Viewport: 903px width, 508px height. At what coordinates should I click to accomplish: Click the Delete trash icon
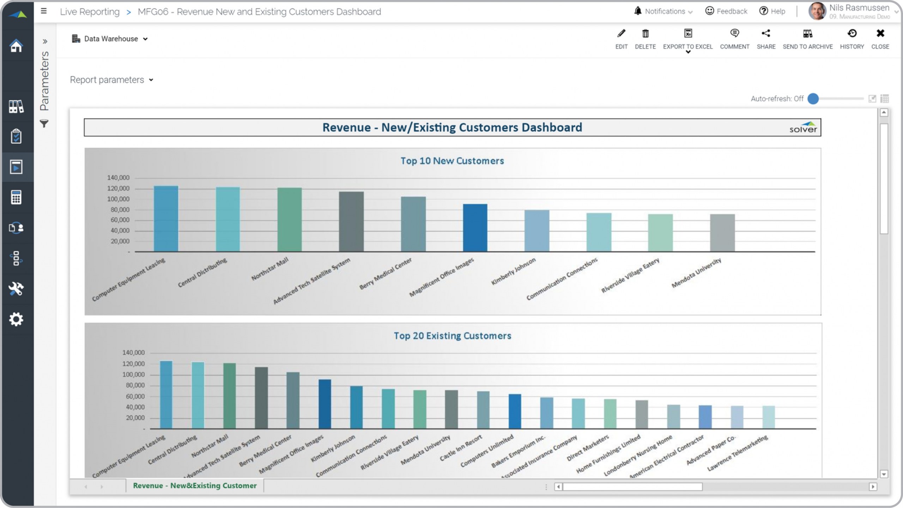(x=645, y=34)
